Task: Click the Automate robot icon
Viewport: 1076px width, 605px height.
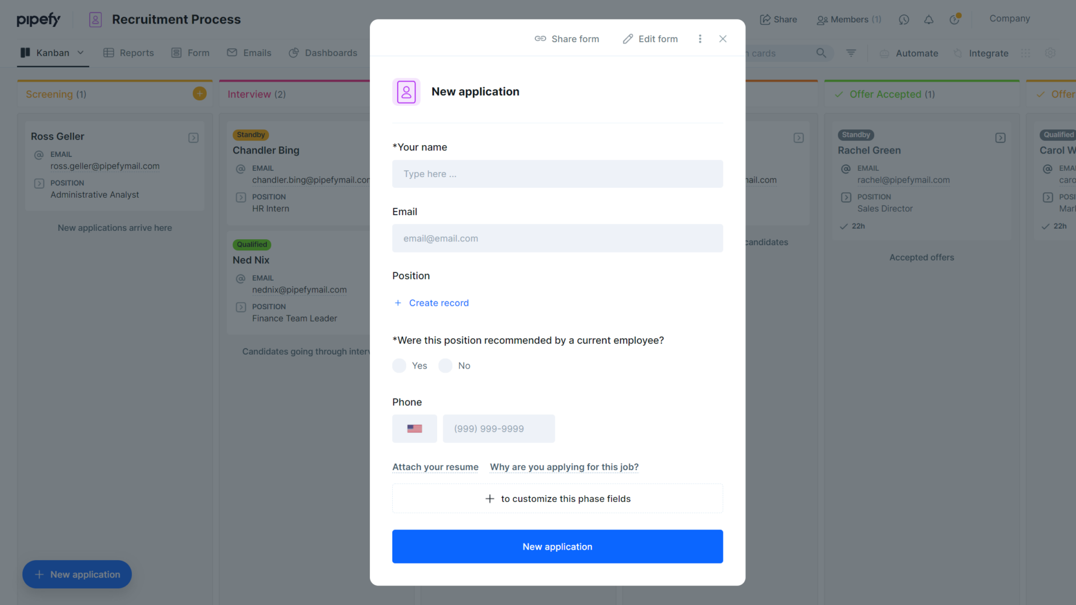Action: 884,53
